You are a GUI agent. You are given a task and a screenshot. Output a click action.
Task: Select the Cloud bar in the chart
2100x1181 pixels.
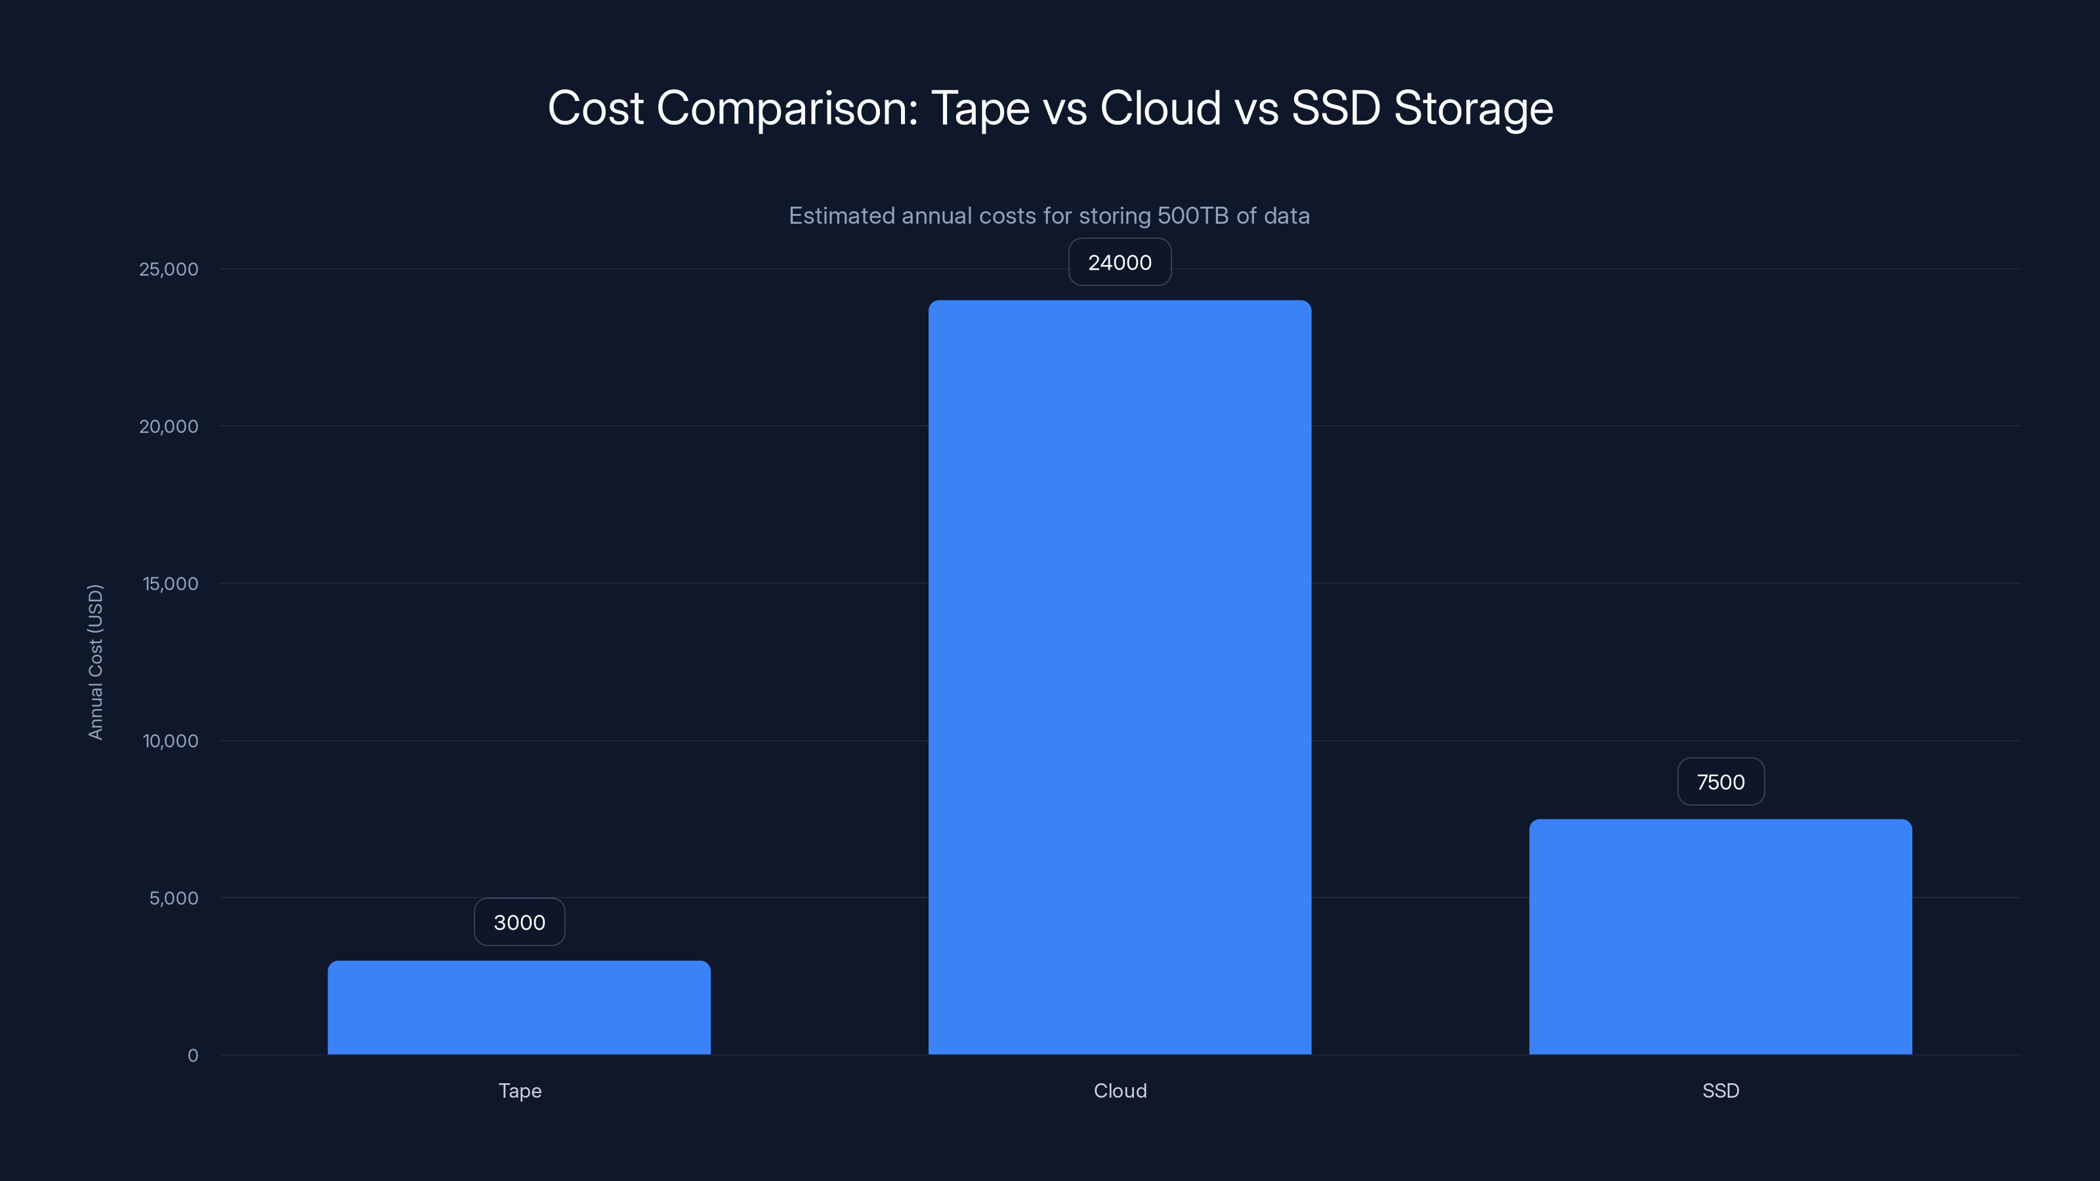[1120, 676]
